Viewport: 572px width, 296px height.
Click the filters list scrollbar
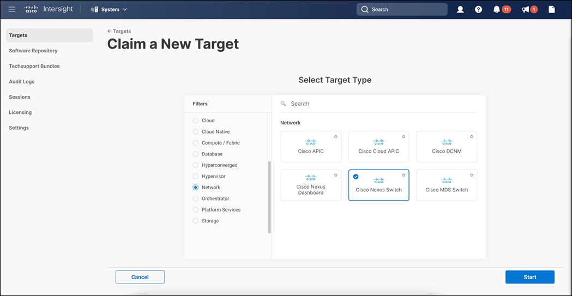click(269, 197)
